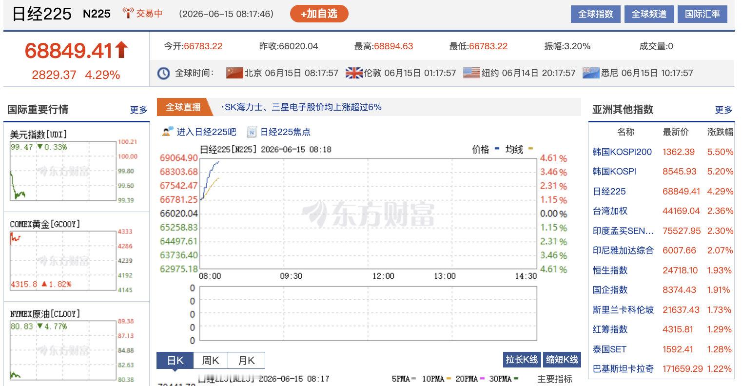Open 韩国KOSPI index link
This screenshot has height=386, width=742.
click(x=614, y=172)
